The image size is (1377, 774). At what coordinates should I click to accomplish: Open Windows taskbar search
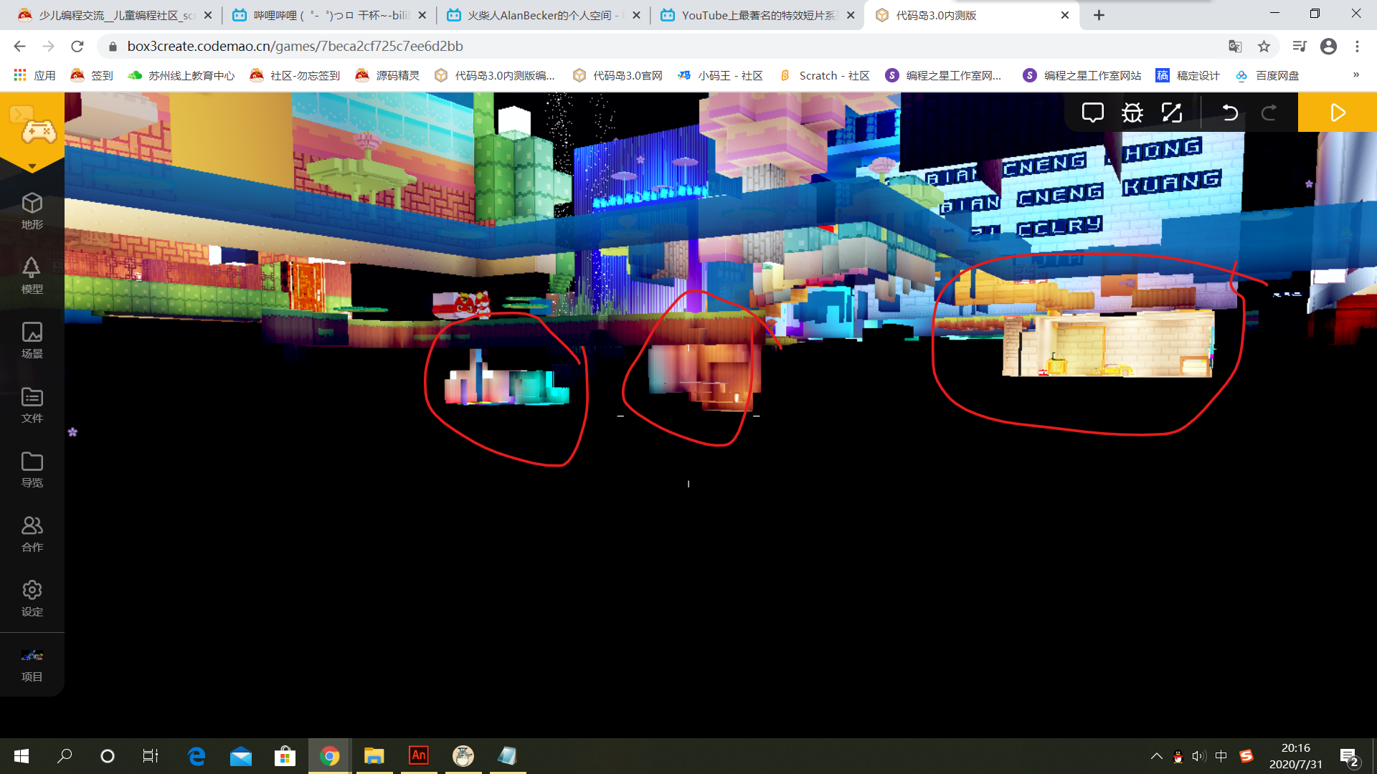tap(65, 756)
